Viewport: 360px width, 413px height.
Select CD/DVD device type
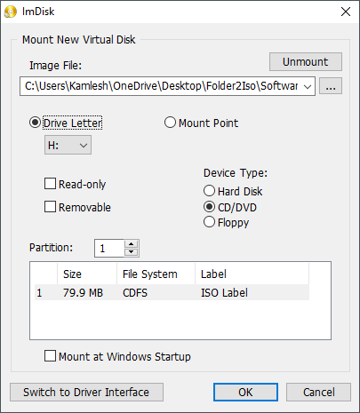point(209,207)
